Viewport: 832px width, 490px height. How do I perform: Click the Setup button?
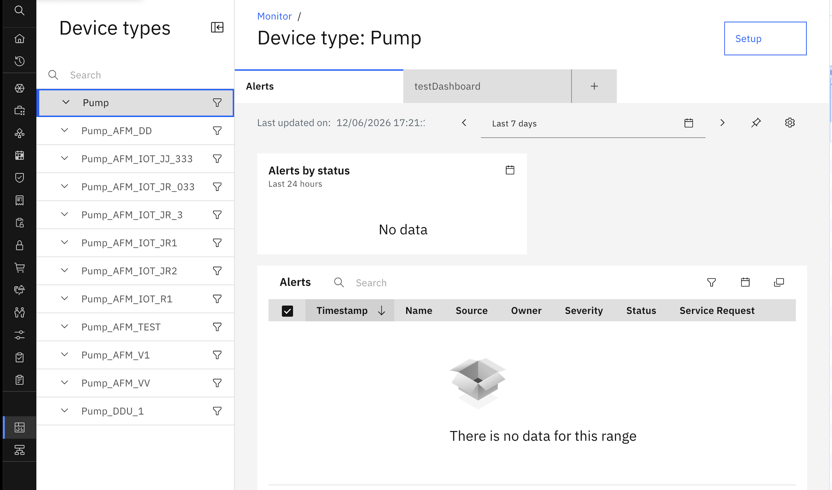765,39
